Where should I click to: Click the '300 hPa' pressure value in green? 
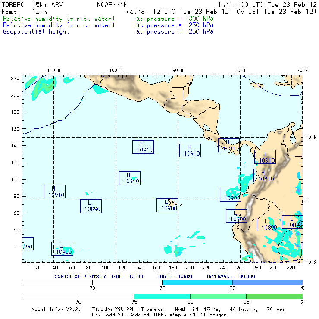(201, 19)
